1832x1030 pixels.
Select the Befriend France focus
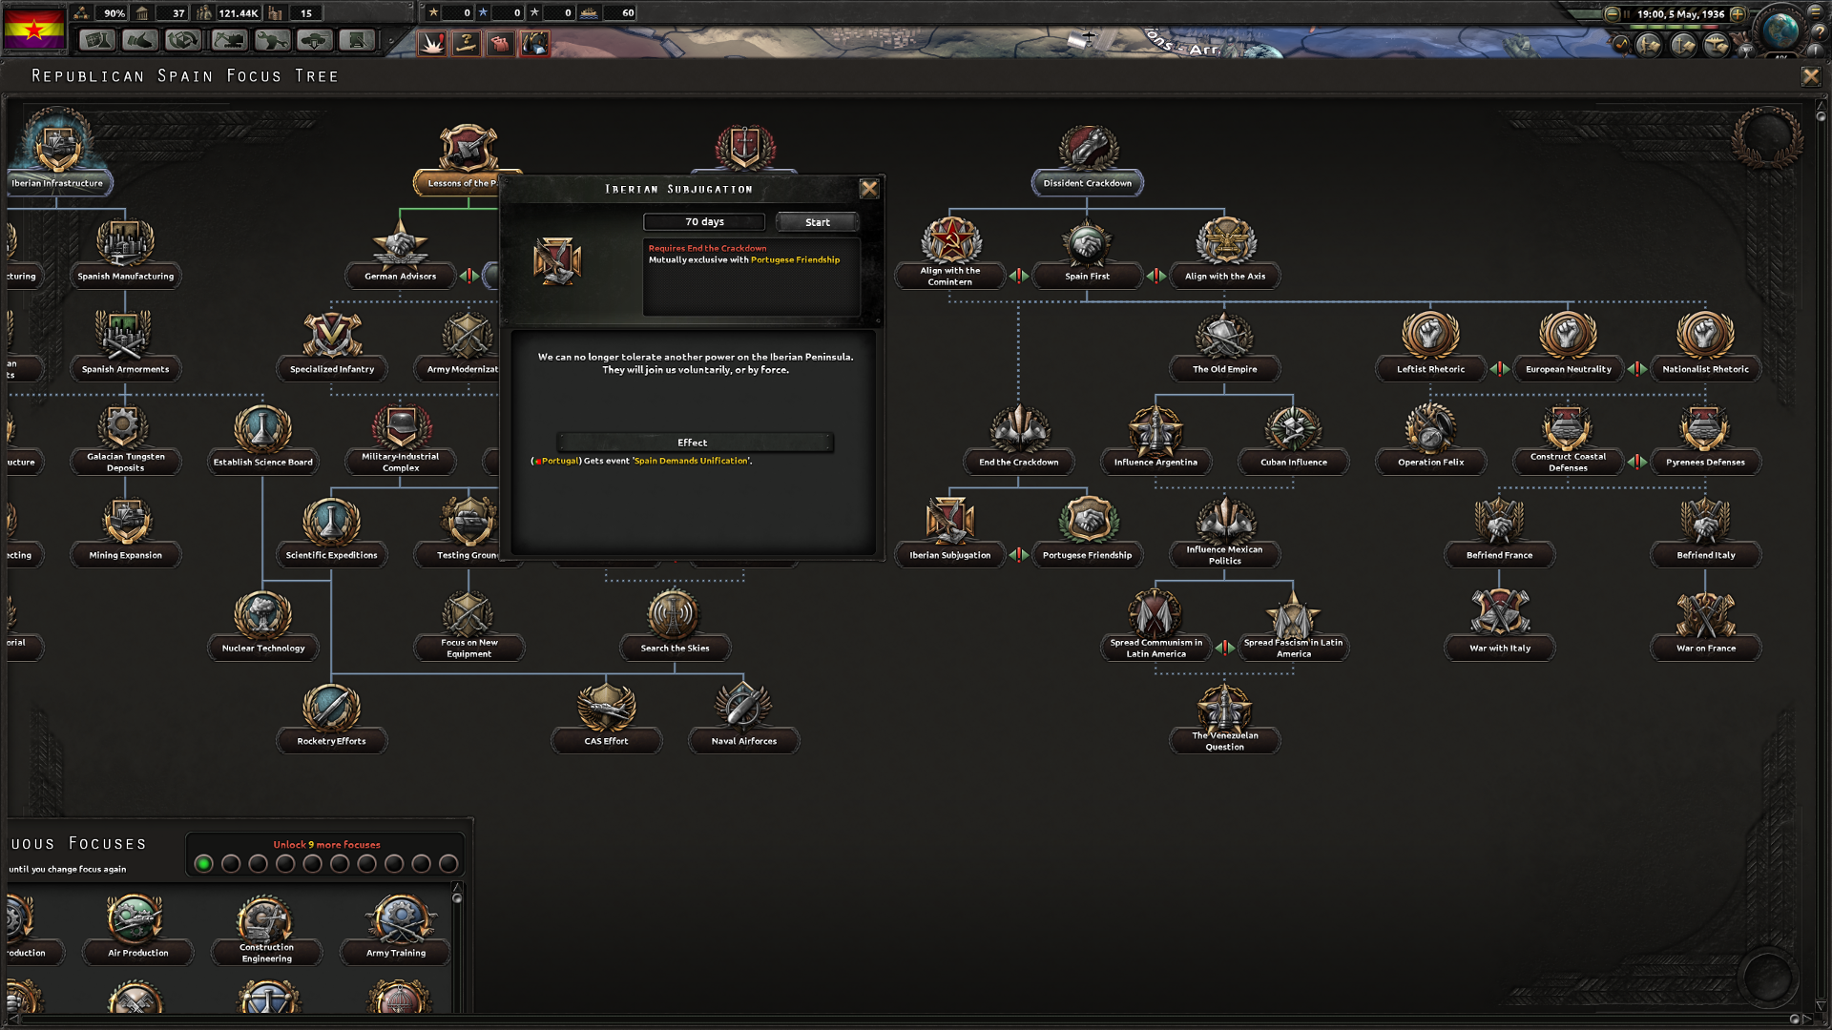[1500, 531]
